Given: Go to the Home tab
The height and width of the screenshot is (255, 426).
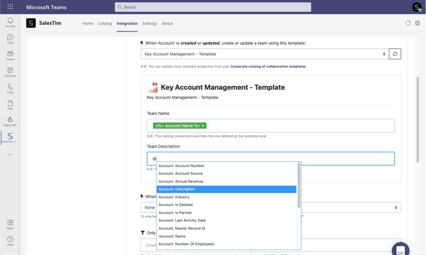Looking at the screenshot, I should [x=87, y=23].
